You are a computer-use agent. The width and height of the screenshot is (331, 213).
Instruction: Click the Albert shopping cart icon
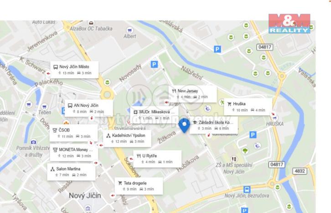tap(129, 30)
